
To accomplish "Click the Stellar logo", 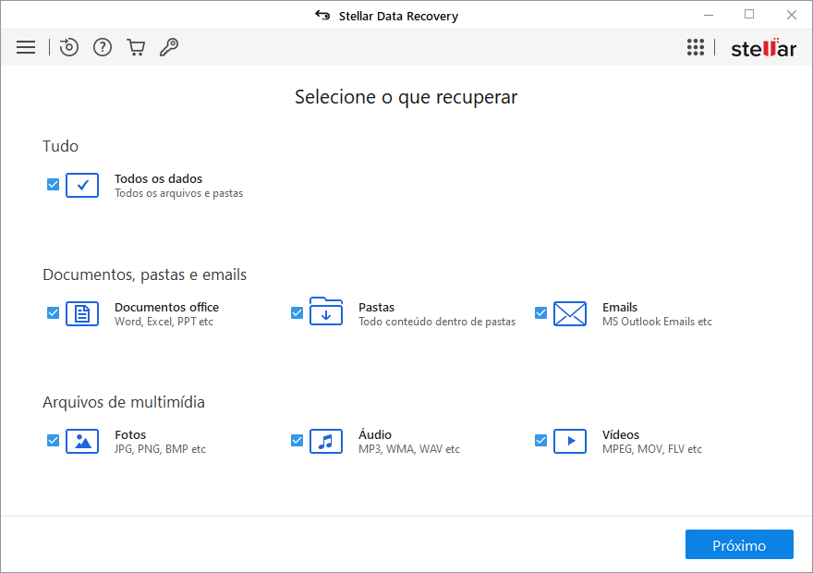I will point(763,48).
